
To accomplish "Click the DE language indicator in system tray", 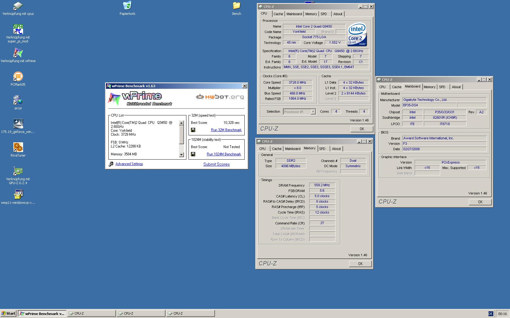I will pos(491,313).
